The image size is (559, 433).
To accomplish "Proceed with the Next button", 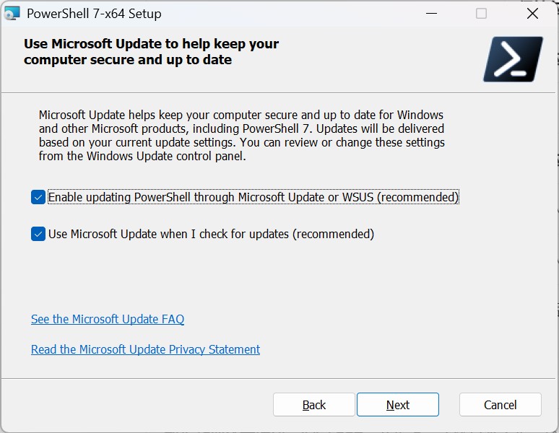I will pyautogui.click(x=398, y=405).
